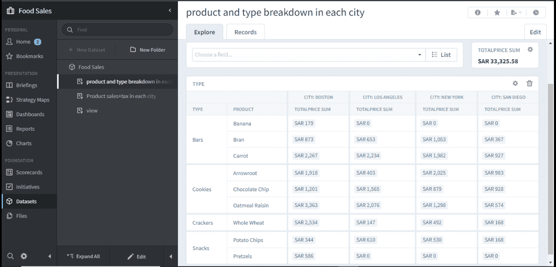Image resolution: width=556 pixels, height=267 pixels.
Task: Click the CITY: SAN DIEGO column header
Action: click(x=508, y=97)
